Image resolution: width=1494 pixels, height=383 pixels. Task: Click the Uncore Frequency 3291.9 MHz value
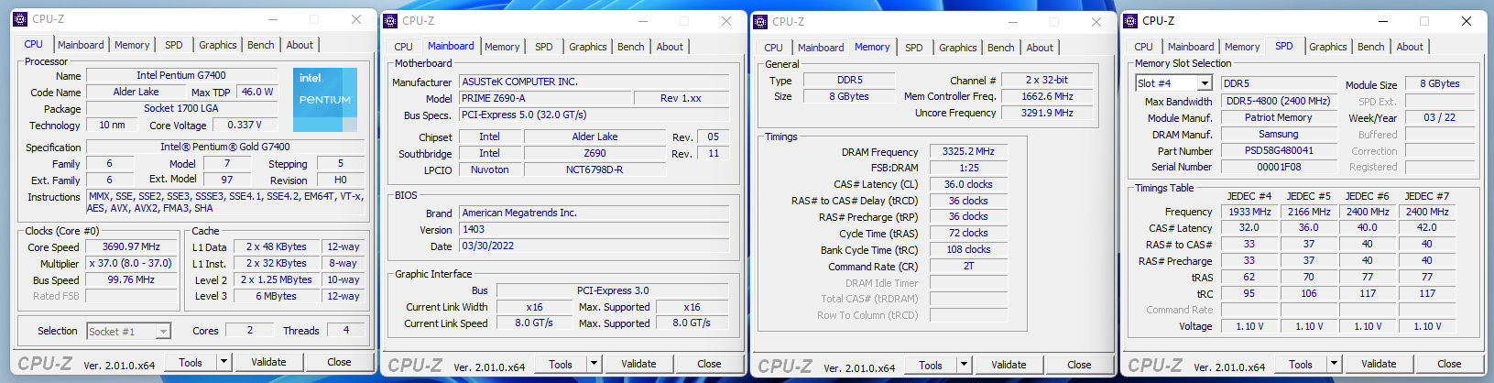(1048, 113)
